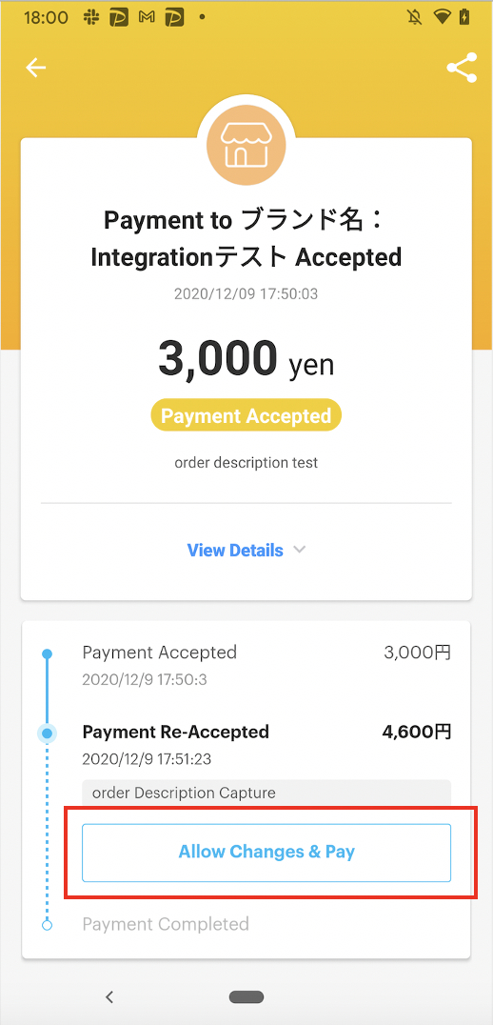
Task: Select the Payment Completed timeline circle
Action: coord(47,925)
